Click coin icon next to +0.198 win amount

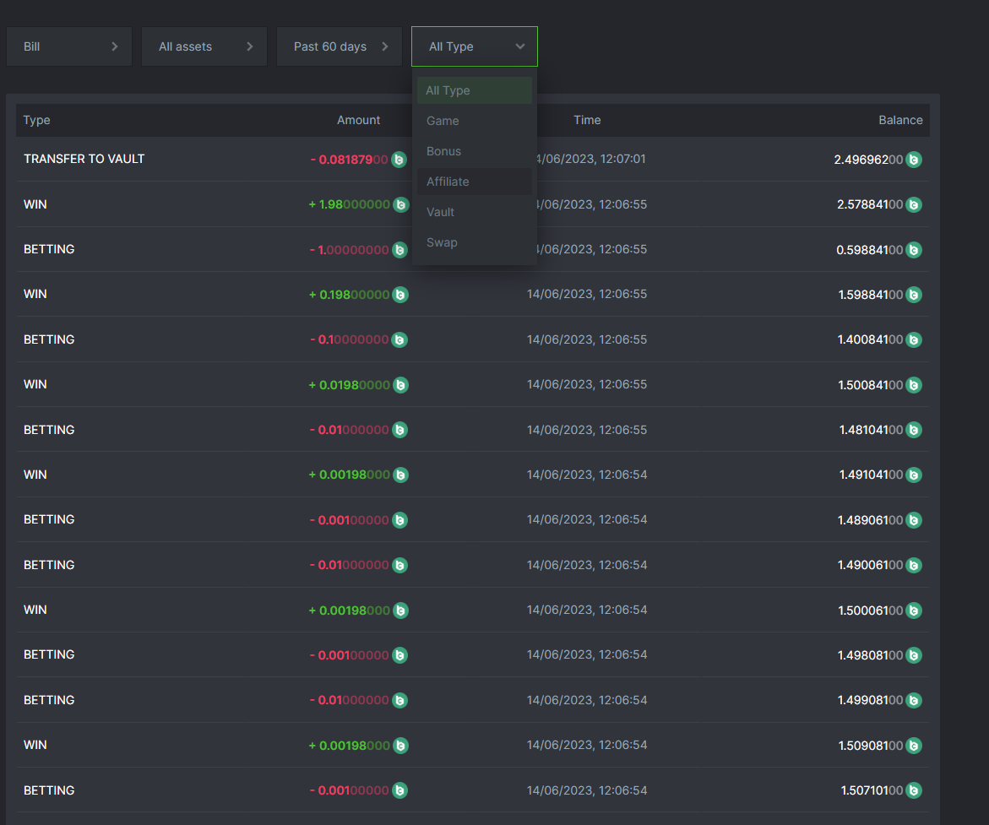(400, 295)
